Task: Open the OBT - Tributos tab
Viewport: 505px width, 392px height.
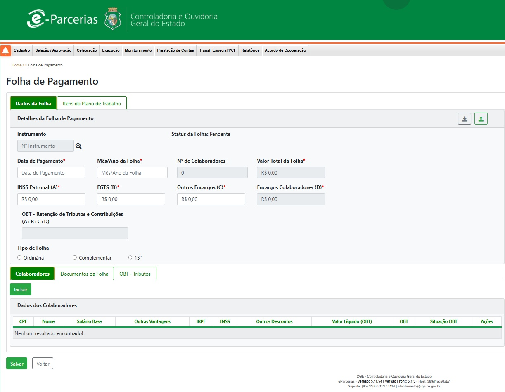Action: coord(135,273)
